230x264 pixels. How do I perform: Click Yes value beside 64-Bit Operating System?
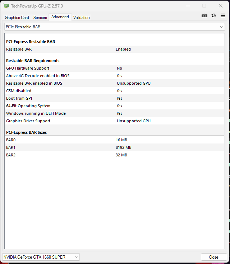(119, 106)
